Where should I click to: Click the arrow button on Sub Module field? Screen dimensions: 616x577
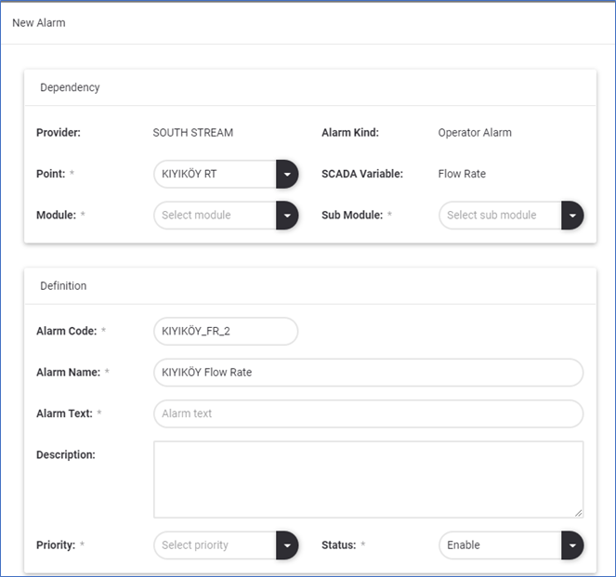click(572, 216)
